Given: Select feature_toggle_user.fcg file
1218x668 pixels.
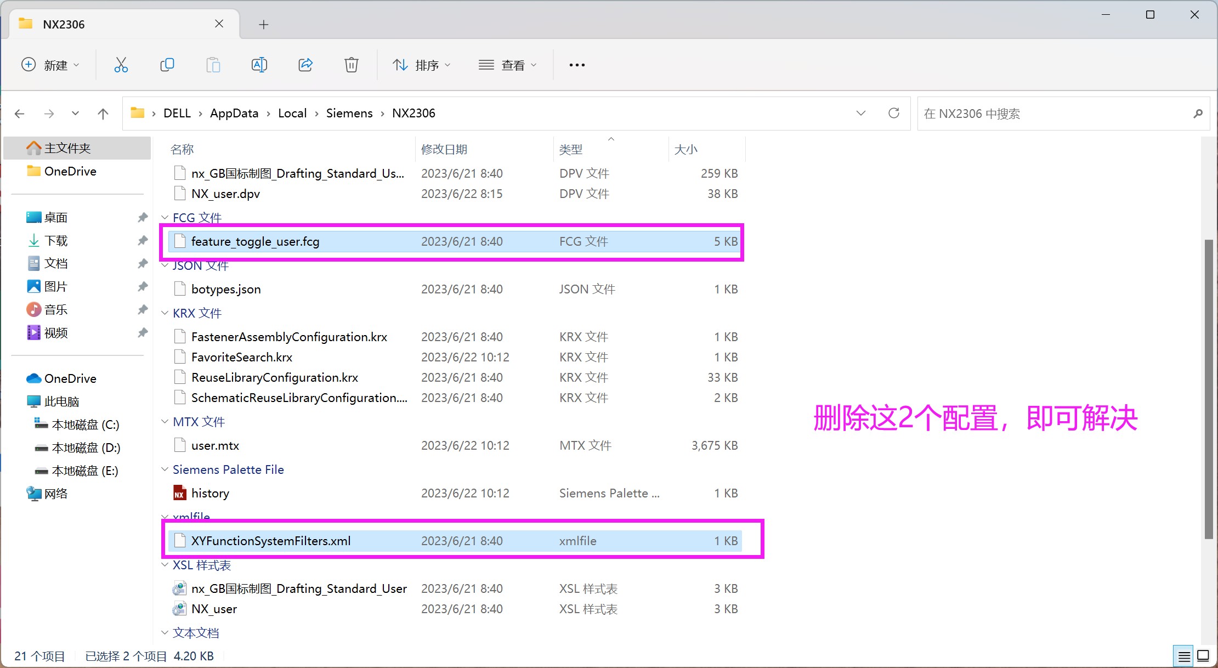Looking at the screenshot, I should coord(455,241).
